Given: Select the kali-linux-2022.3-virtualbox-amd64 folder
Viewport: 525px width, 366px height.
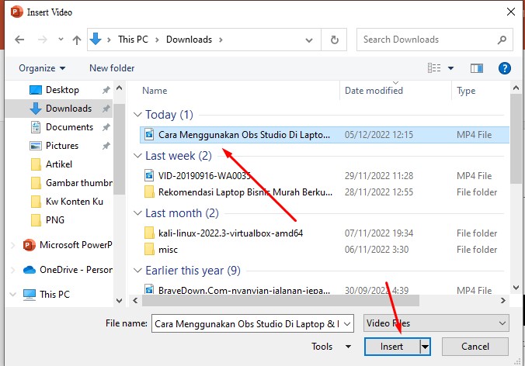Looking at the screenshot, I should [325, 233].
